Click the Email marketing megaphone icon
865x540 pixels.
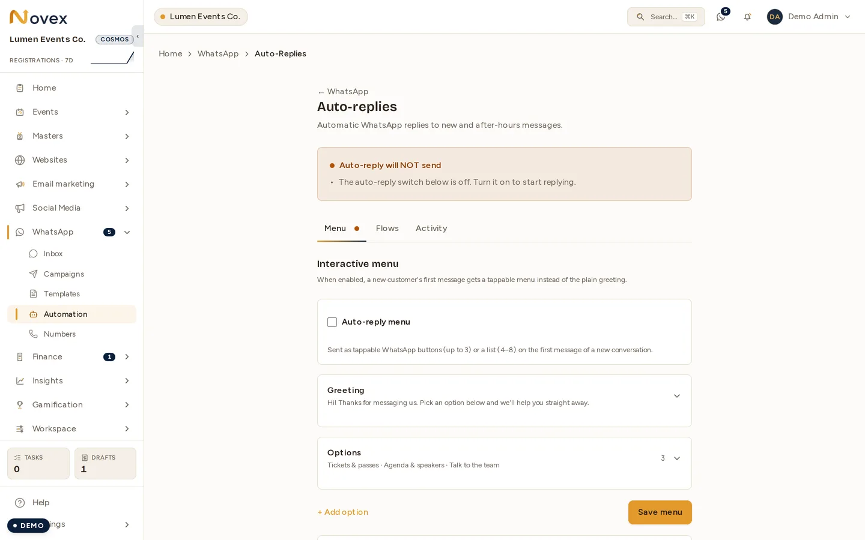coord(20,184)
